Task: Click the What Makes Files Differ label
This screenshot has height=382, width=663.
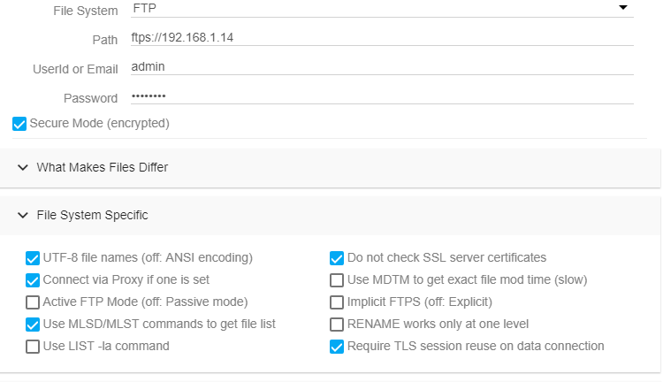Action: (102, 167)
